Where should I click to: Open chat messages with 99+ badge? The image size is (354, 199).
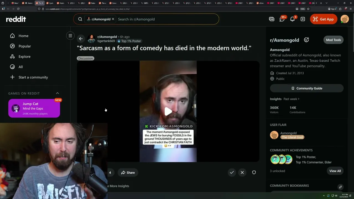[x=282, y=19]
